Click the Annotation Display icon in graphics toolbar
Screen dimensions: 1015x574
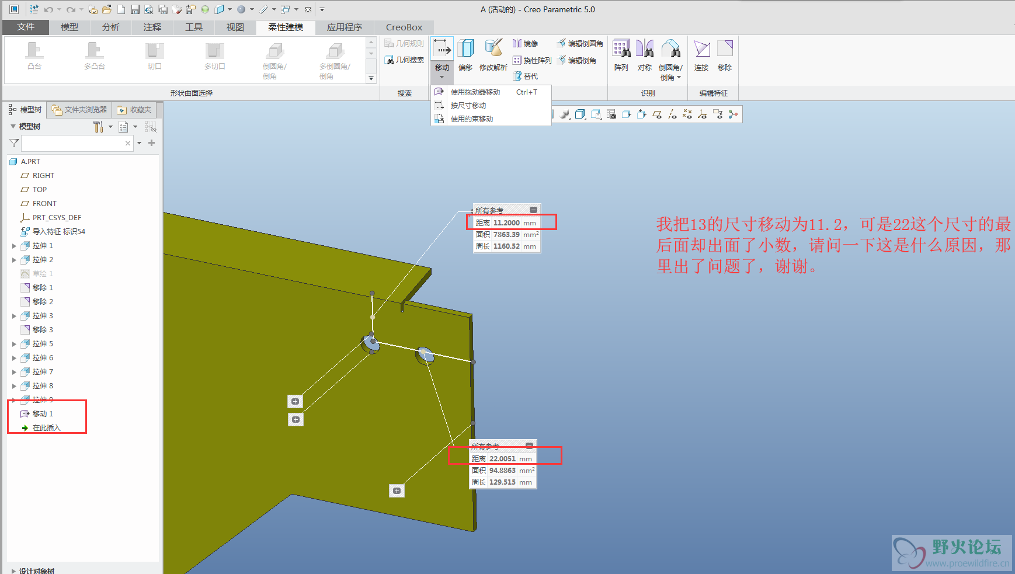click(718, 114)
